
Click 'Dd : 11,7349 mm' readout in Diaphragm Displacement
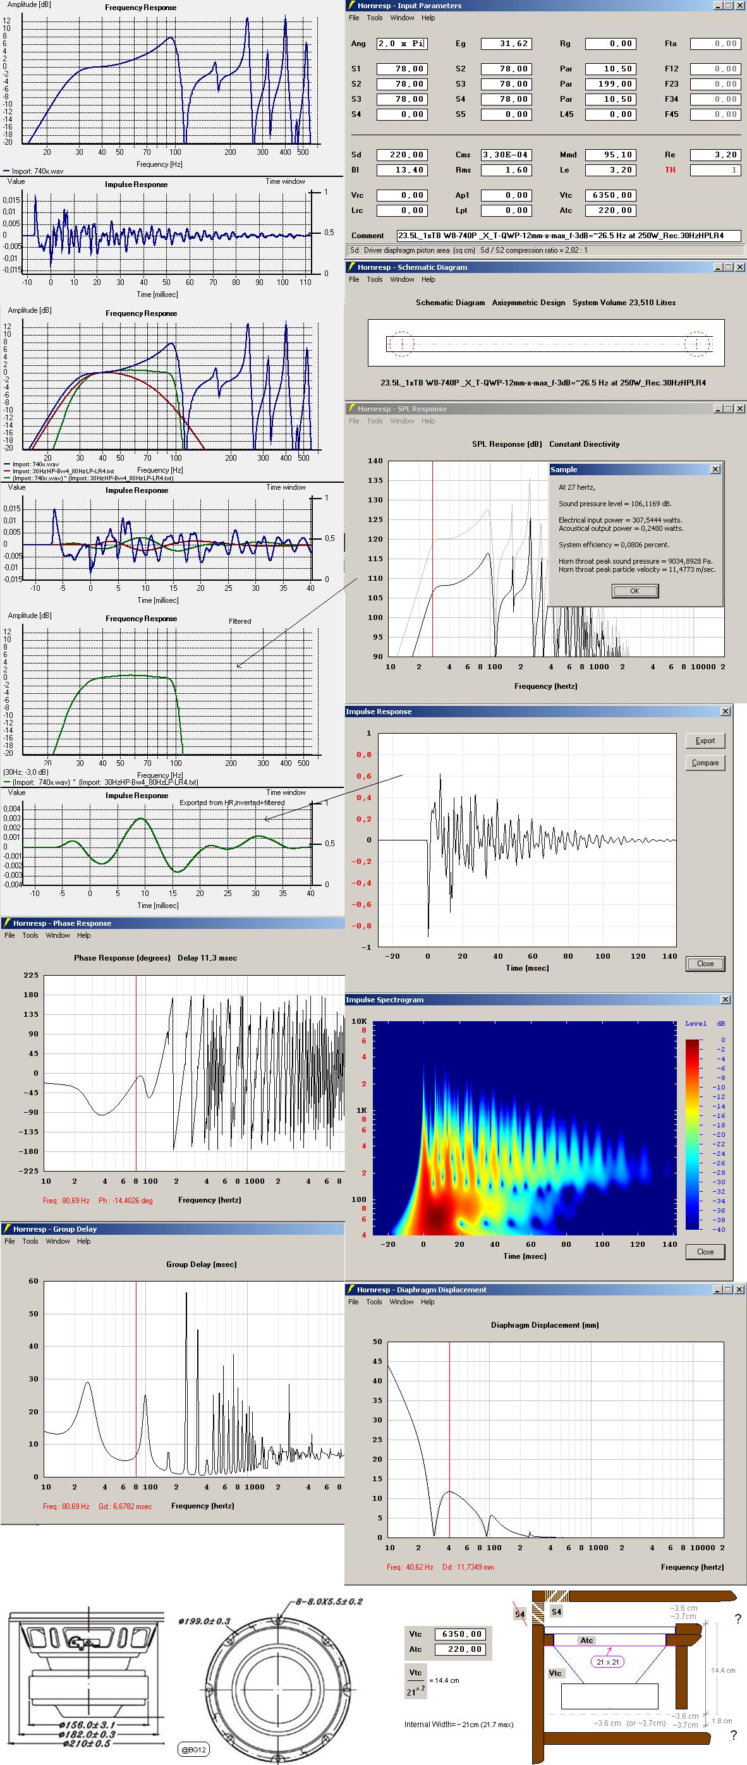click(468, 1567)
